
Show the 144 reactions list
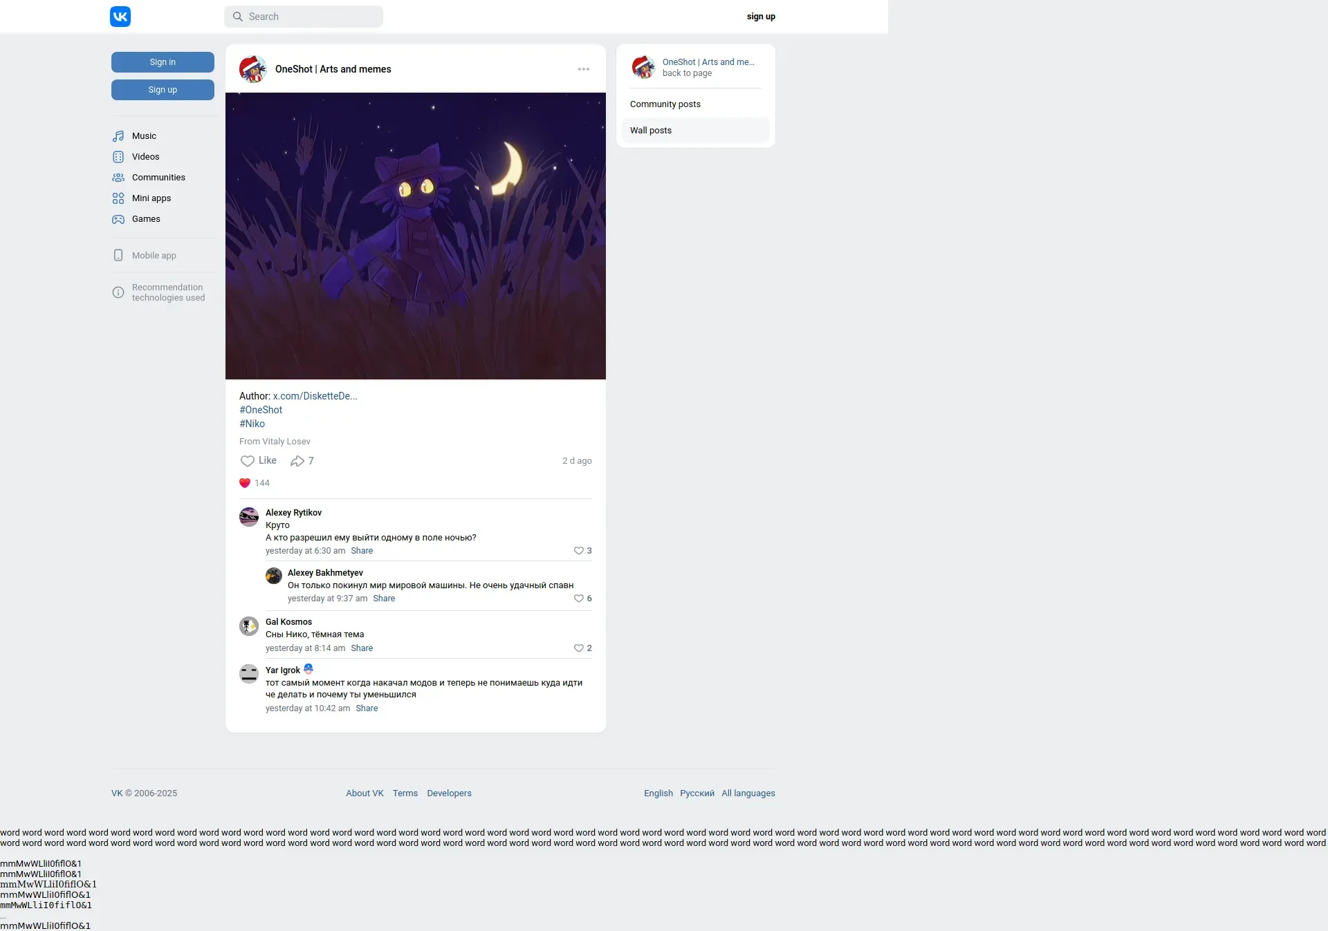(x=255, y=483)
